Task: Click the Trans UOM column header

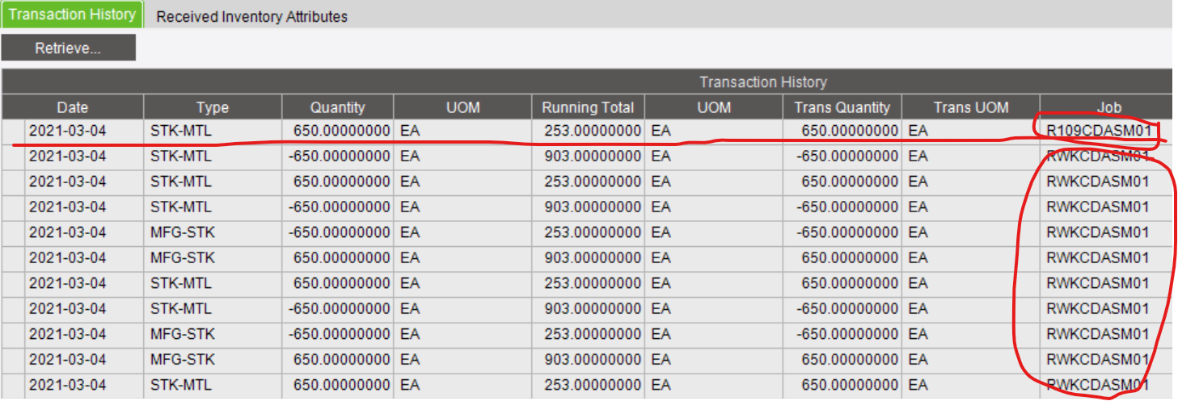Action: (971, 107)
